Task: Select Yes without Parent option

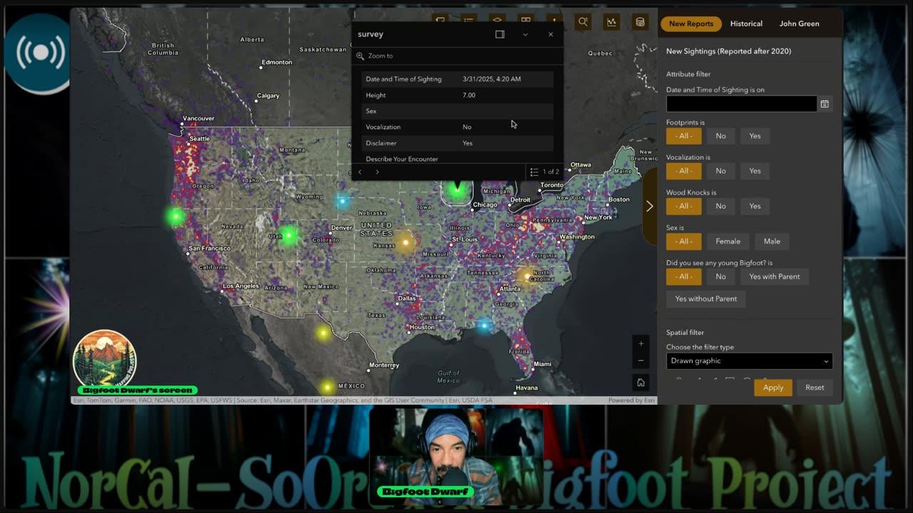Action: pos(706,299)
